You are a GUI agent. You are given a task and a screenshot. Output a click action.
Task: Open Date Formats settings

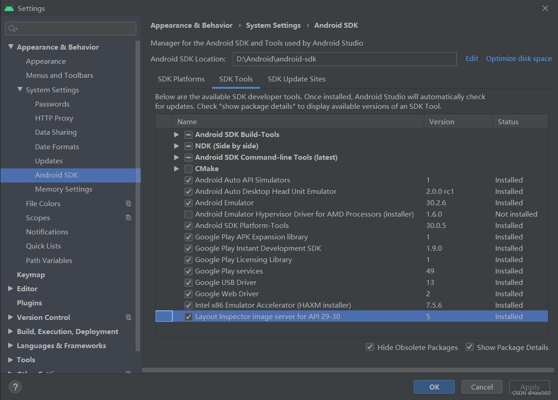[57, 147]
